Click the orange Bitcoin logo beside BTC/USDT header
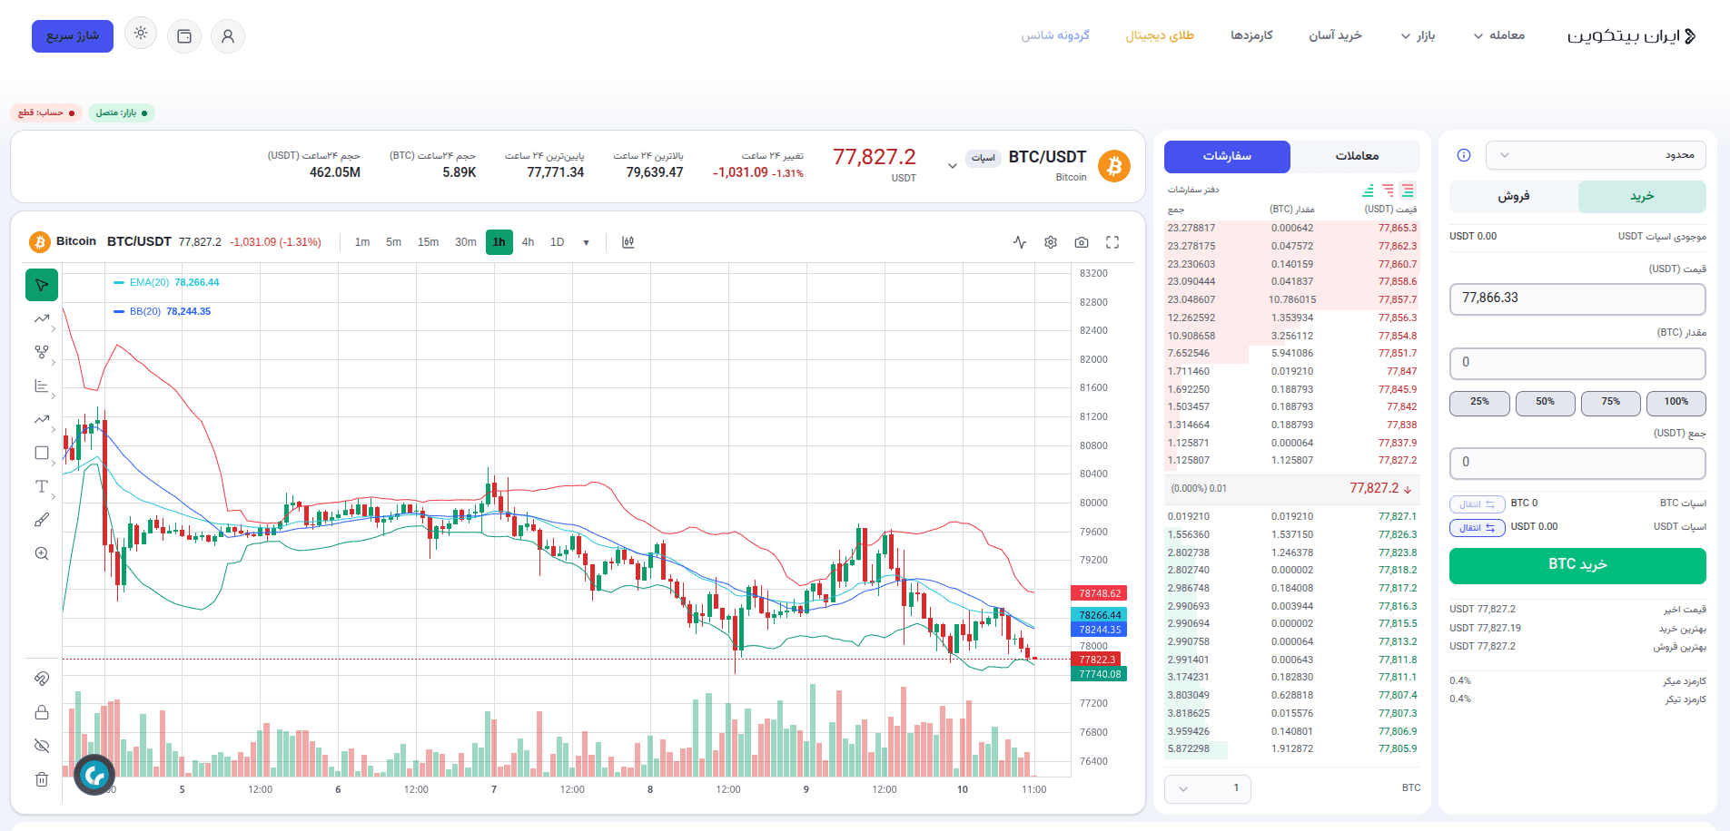Screen dimensions: 1730x831 [x=1114, y=166]
